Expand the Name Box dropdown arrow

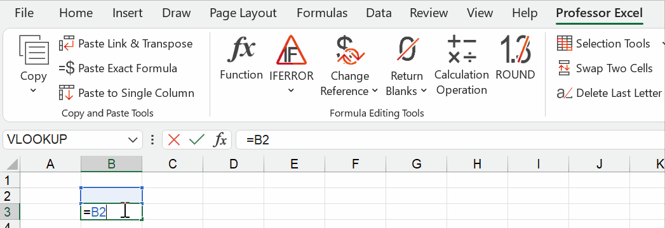pyautogui.click(x=134, y=139)
